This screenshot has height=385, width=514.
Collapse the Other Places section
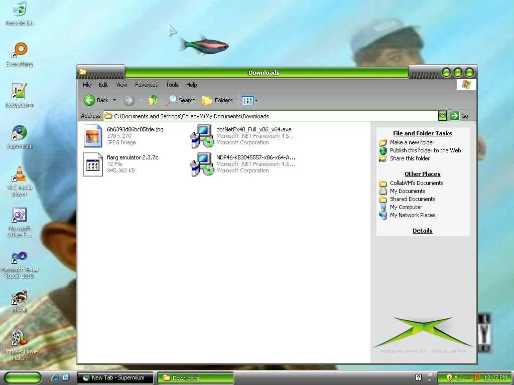click(423, 174)
